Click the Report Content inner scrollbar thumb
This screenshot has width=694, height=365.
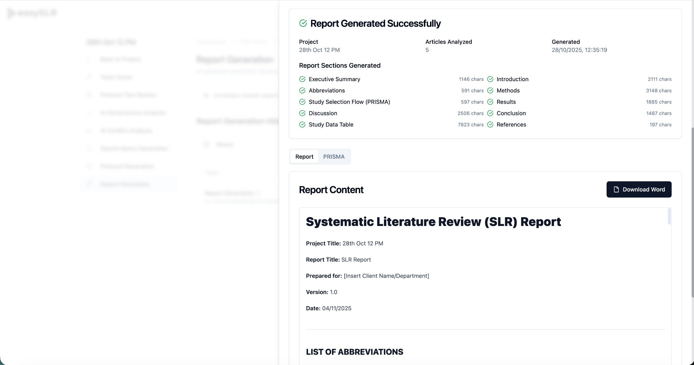pyautogui.click(x=669, y=216)
